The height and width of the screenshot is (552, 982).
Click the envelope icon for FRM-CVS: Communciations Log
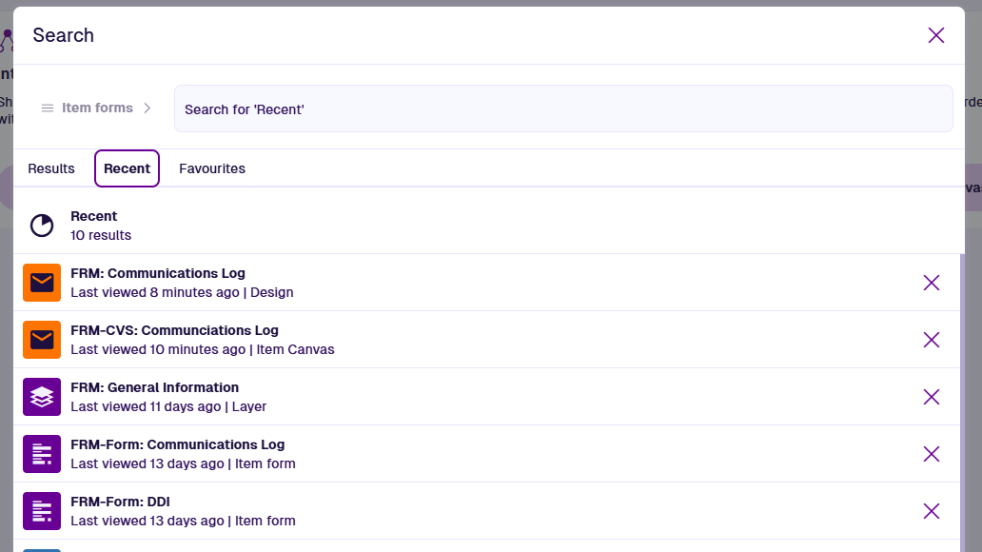42,340
